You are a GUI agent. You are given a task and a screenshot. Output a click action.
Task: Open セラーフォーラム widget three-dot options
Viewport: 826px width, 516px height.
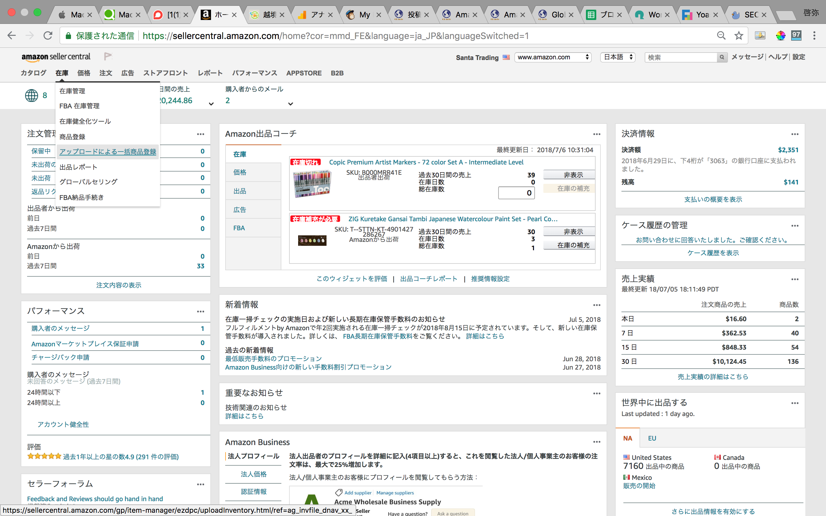(x=201, y=484)
